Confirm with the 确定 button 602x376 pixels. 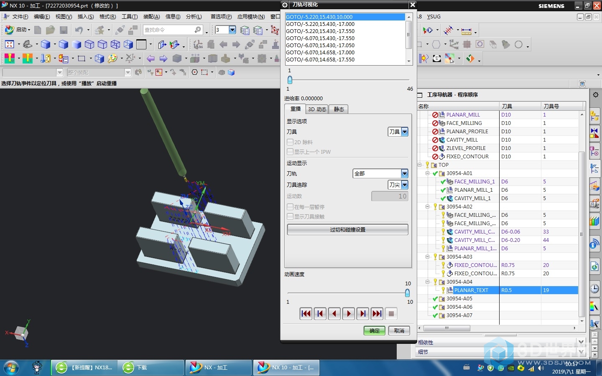[375, 330]
